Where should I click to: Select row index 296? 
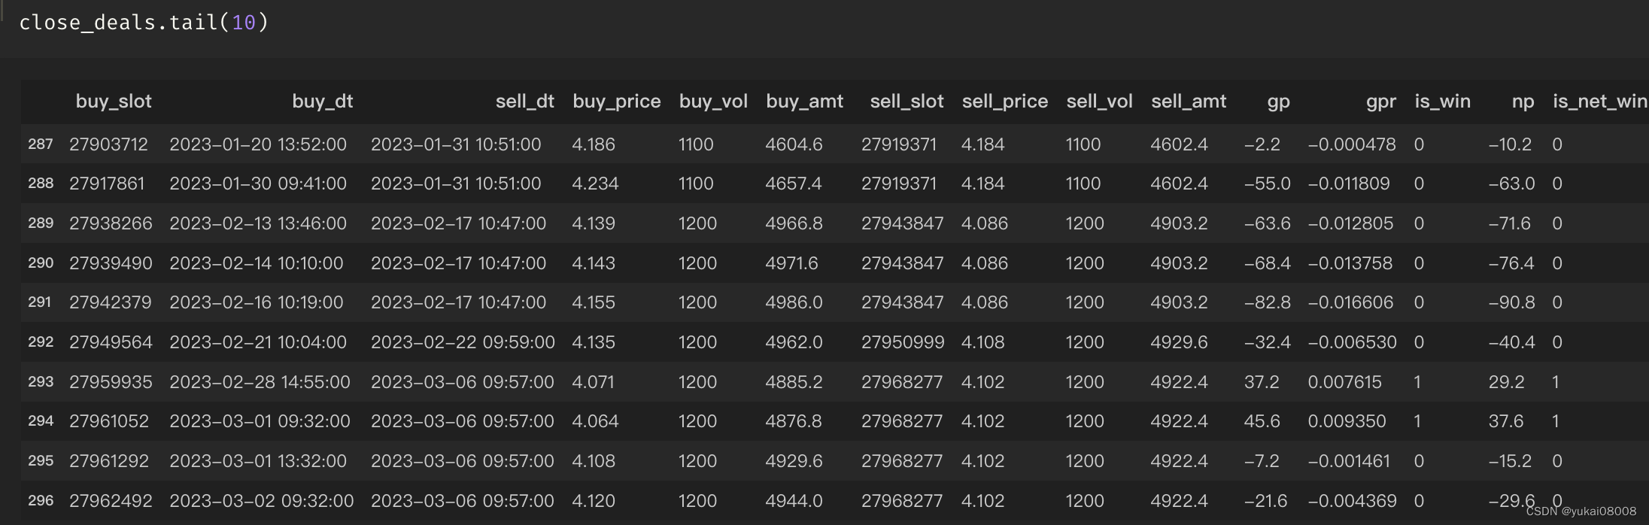click(41, 501)
